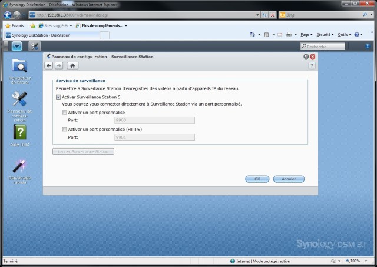This screenshot has height=267, width=377.
Task: Click the IE help icon in command bar
Action: [x=357, y=35]
